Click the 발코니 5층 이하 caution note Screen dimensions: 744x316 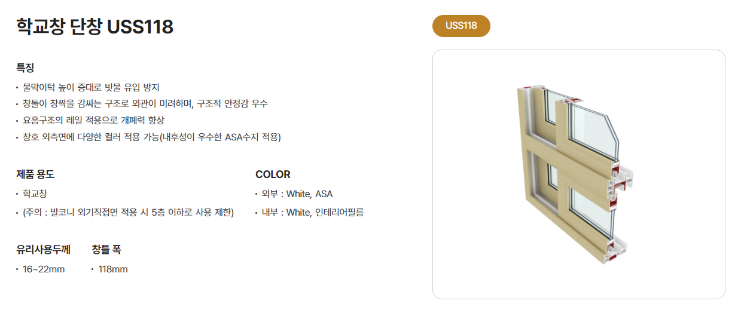(128, 213)
